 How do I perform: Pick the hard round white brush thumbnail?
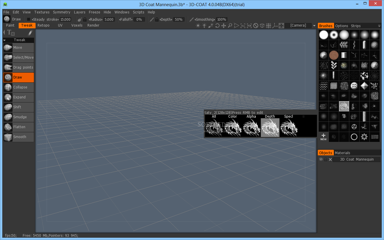[324, 35]
